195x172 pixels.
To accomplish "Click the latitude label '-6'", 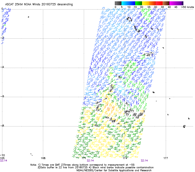I will point(2,96).
